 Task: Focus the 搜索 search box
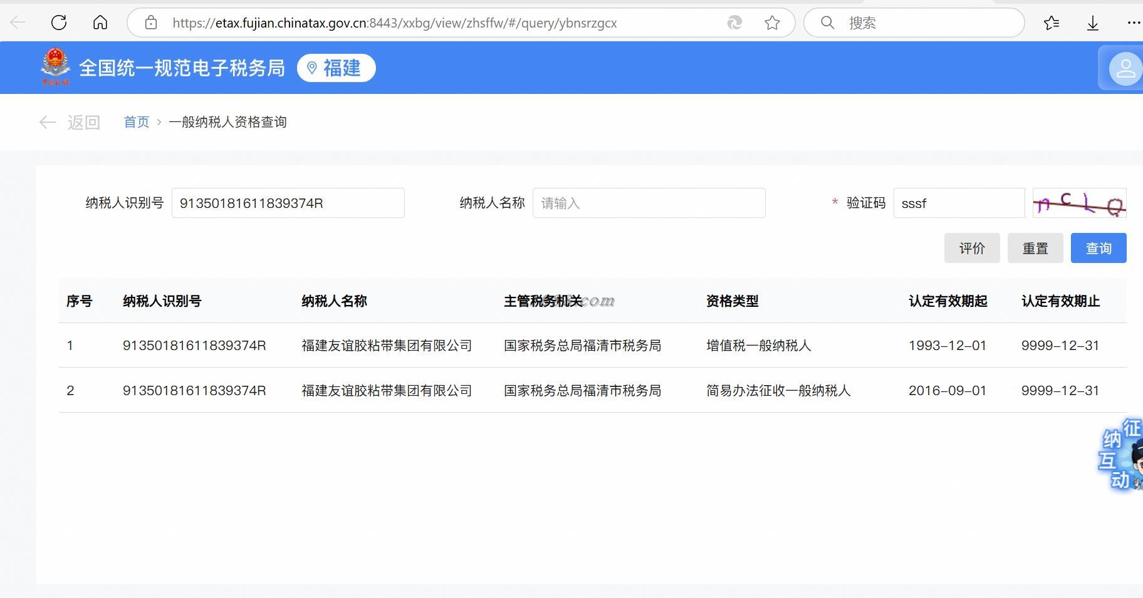point(914,23)
